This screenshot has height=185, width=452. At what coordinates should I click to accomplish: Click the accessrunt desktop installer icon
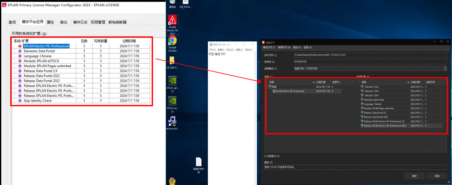[172, 121]
